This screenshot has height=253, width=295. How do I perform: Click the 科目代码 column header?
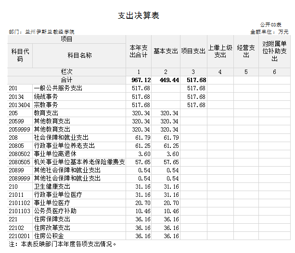pyautogui.click(x=20, y=55)
